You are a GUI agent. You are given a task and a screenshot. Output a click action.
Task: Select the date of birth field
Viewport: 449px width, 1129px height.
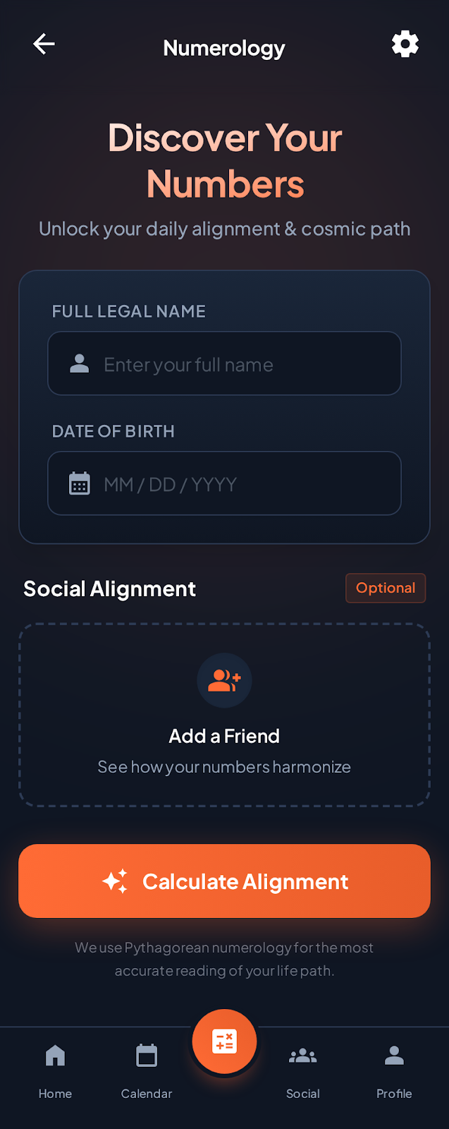coord(240,484)
